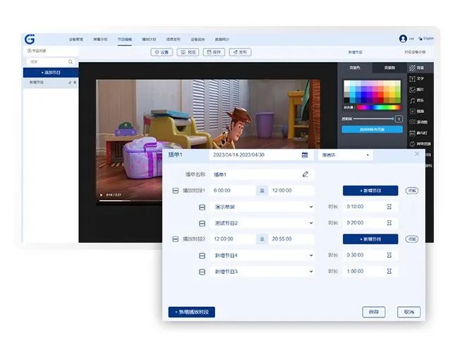Viewport: 455px width, 350px height.
Task: Click 新增节目 button in 播放时段2 row
Action: coord(370,239)
